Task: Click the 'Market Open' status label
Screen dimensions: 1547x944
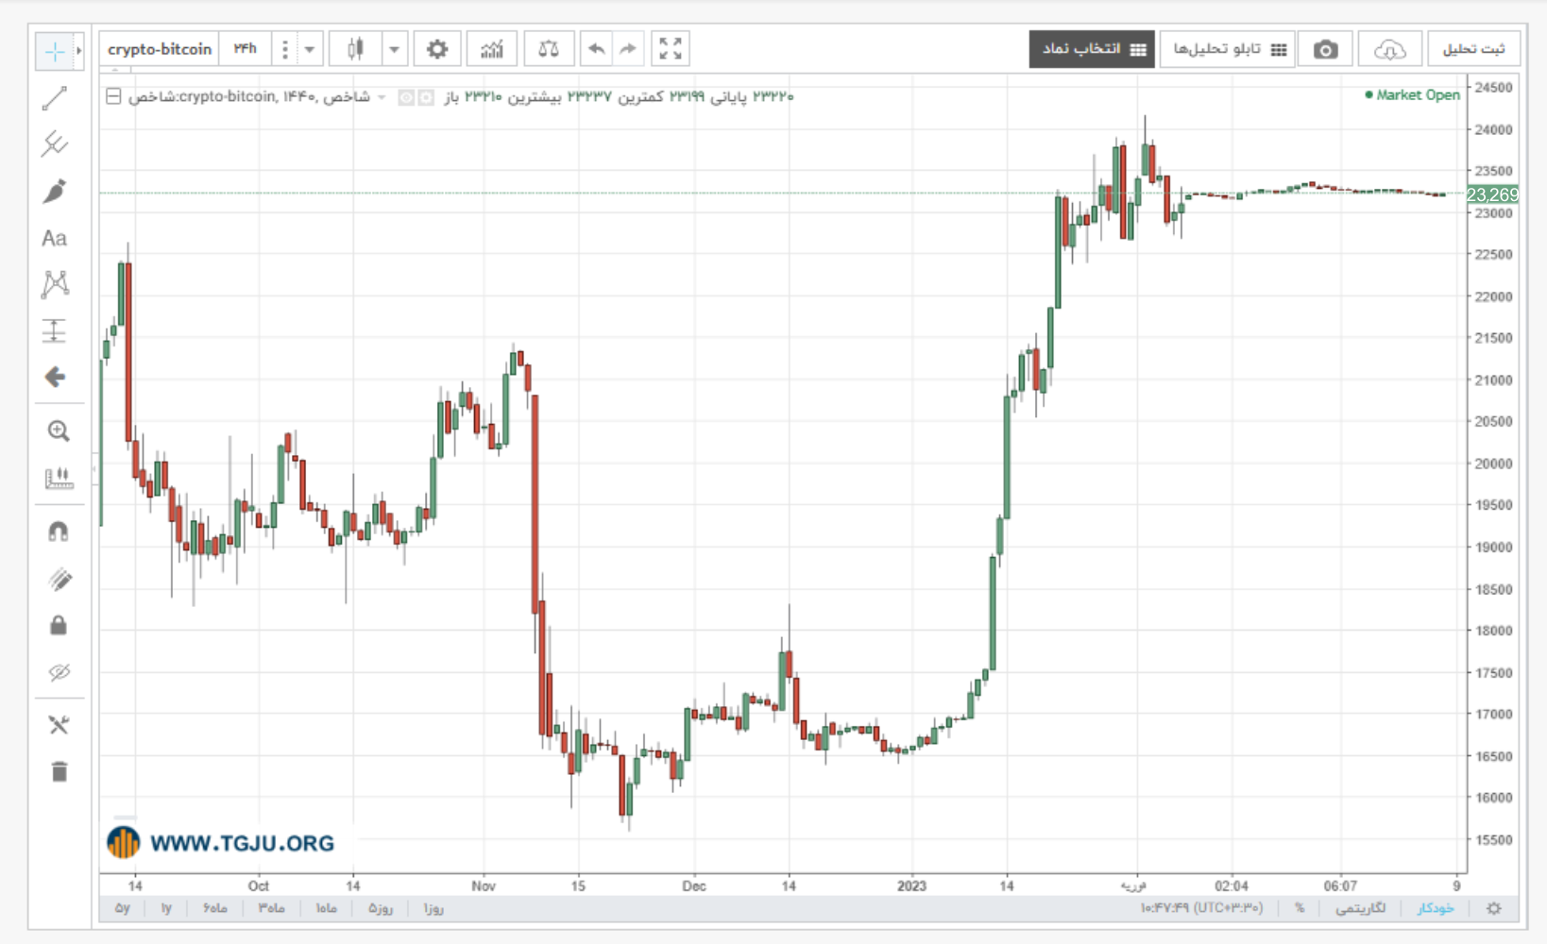Action: (1412, 95)
